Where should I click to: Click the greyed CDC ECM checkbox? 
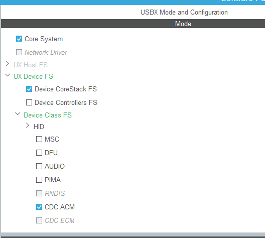[x=39, y=220]
